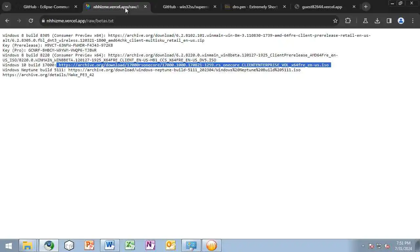Close the GitHub - win32ss tab

[x=215, y=7]
